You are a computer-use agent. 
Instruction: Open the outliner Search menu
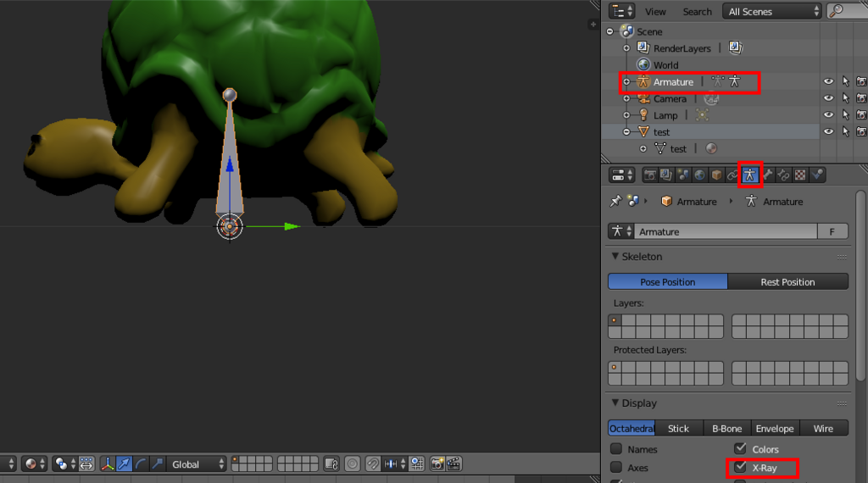click(x=697, y=12)
